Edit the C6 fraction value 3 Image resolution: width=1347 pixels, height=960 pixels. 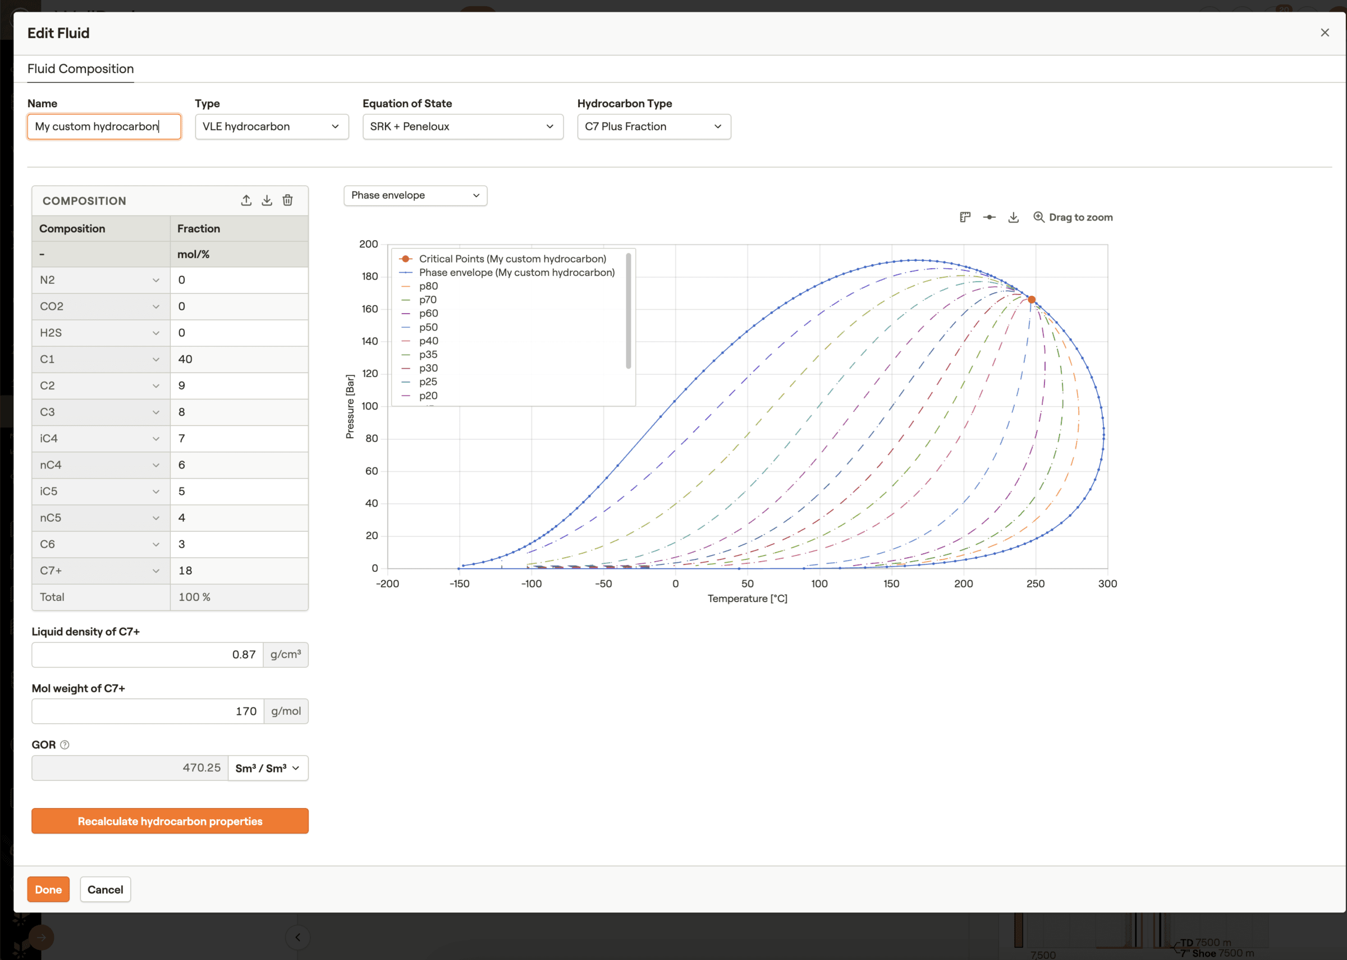coord(240,544)
